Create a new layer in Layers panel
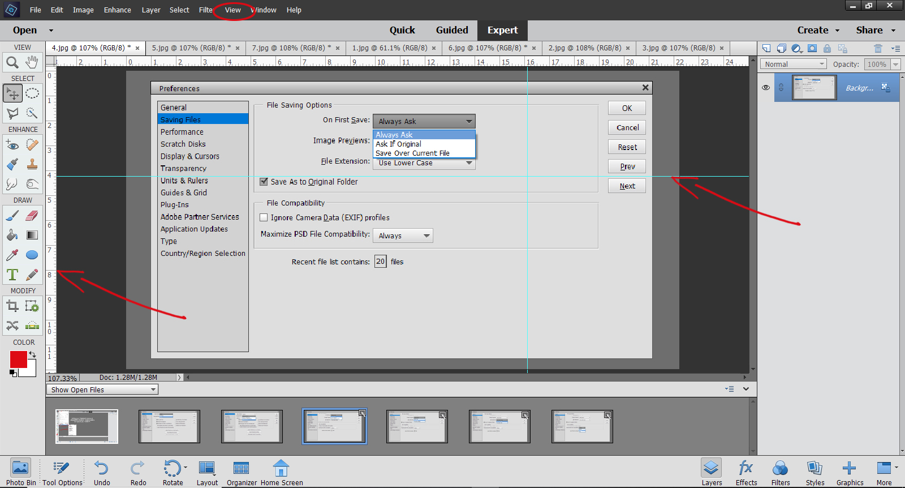Image resolution: width=905 pixels, height=488 pixels. click(x=766, y=48)
